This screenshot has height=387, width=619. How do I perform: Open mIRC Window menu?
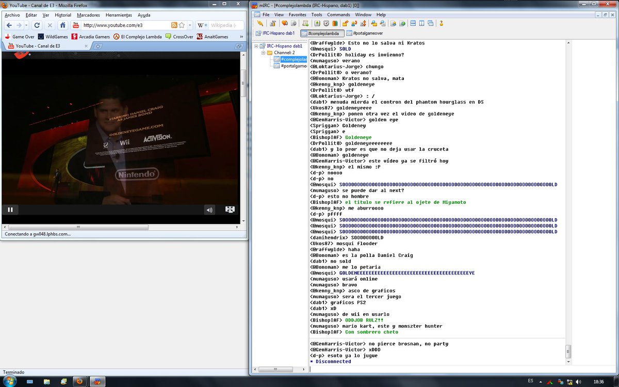tap(363, 15)
